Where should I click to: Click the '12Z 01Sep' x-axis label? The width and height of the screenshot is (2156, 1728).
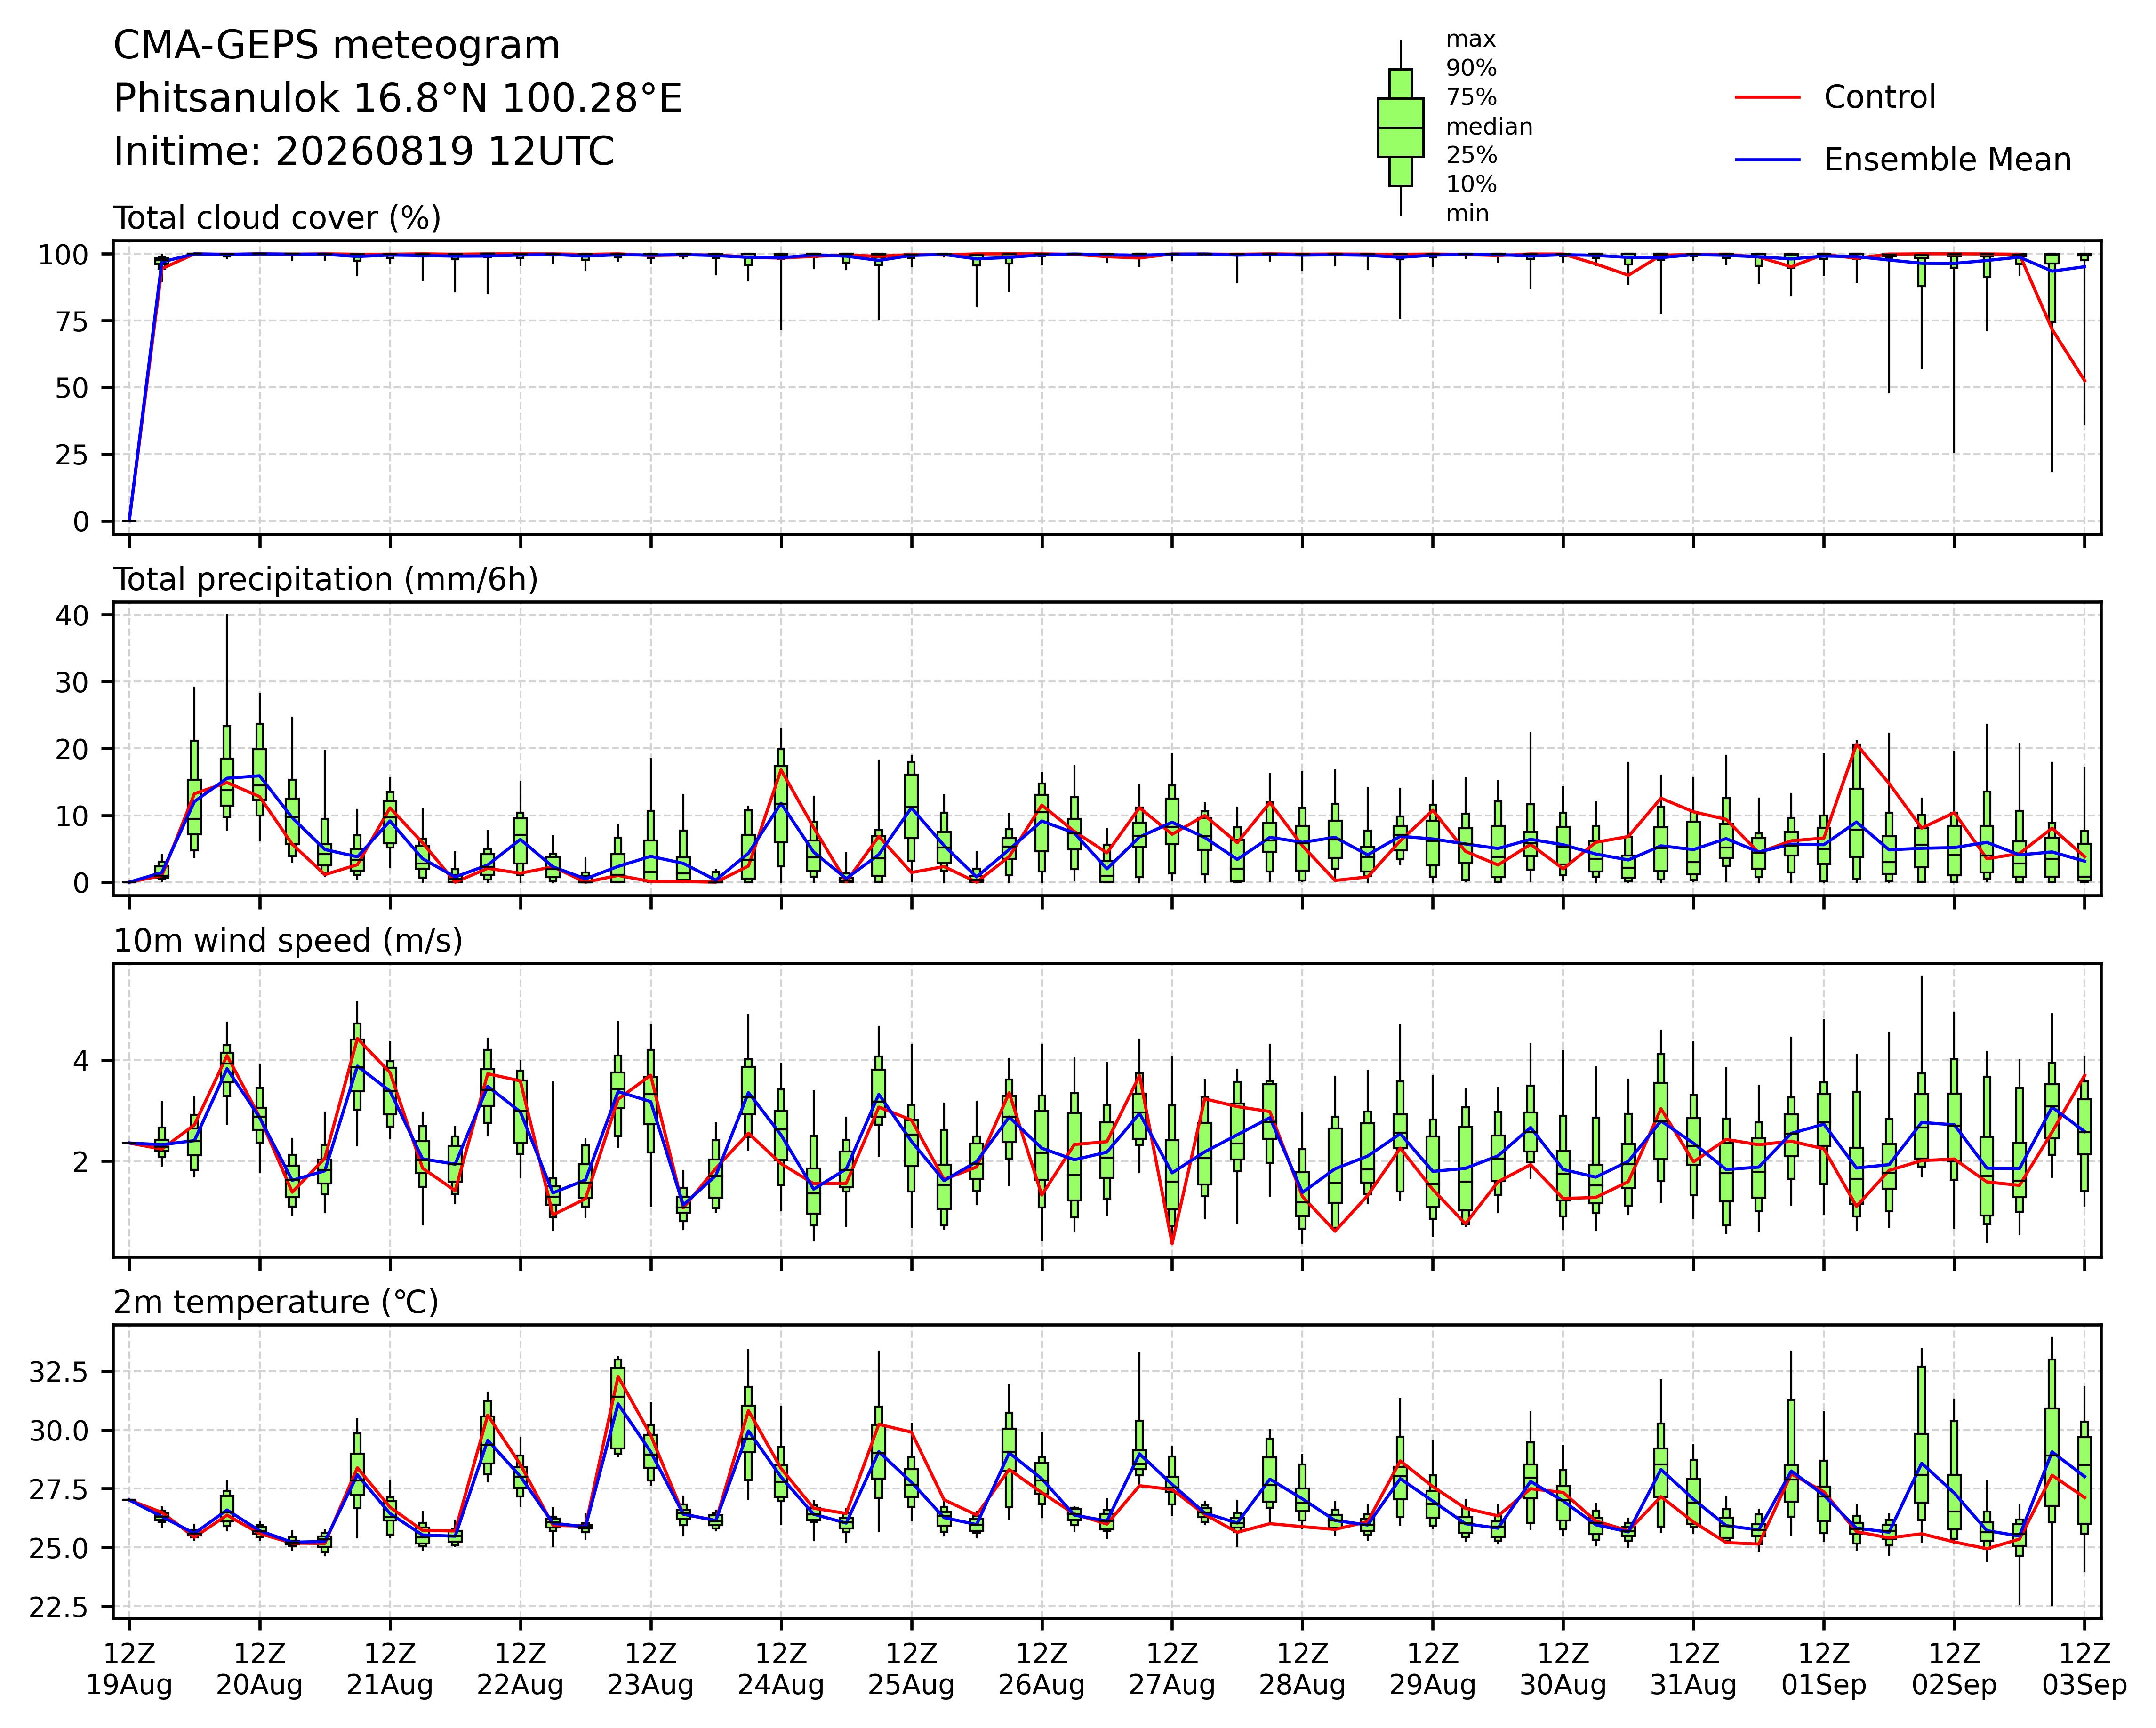click(1824, 1669)
